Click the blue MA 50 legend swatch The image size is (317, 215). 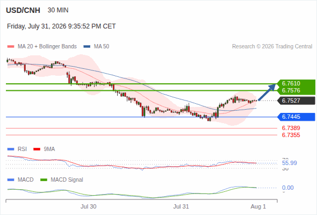point(87,47)
